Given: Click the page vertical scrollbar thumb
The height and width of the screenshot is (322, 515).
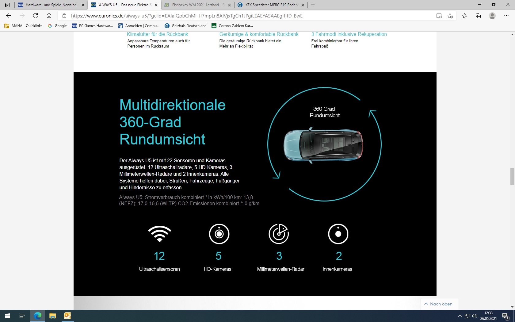Looking at the screenshot, I should click(512, 176).
